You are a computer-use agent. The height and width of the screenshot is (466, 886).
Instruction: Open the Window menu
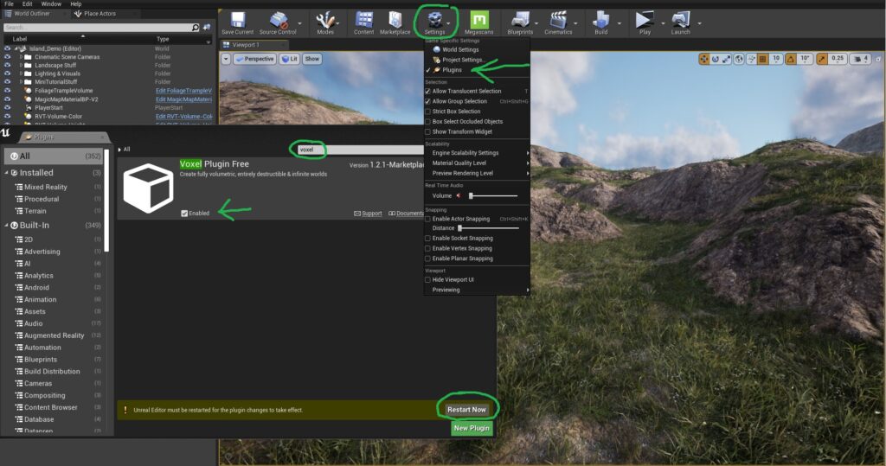(x=51, y=4)
